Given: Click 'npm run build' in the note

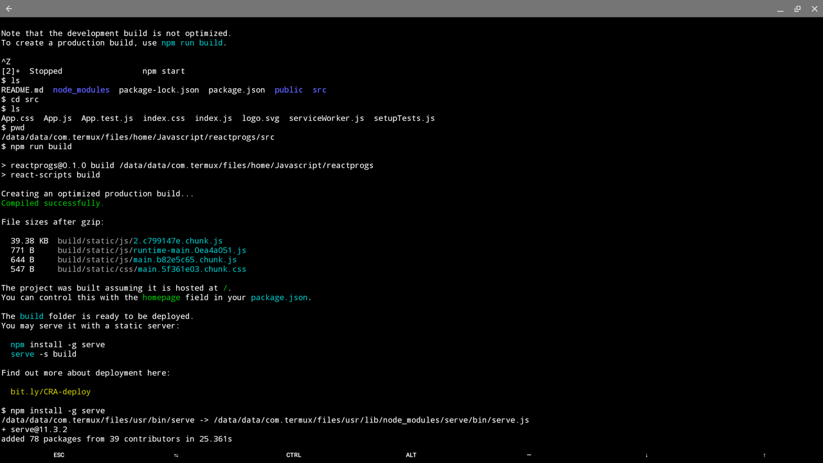Looking at the screenshot, I should coord(192,43).
